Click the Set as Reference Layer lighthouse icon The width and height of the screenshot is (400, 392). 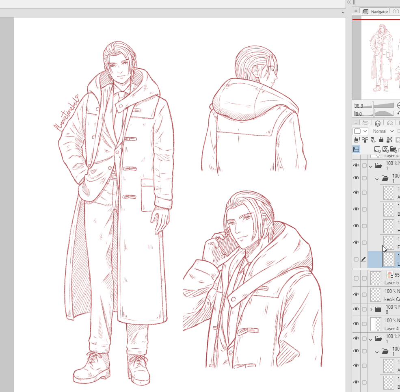coord(365,140)
